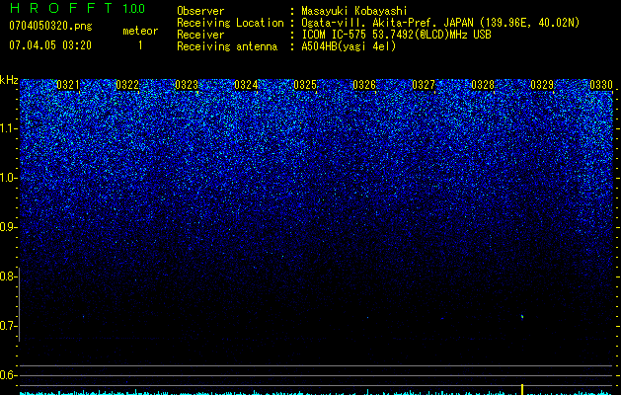Screen dimensions: 621x395
Task: Click the meteor label
Action: coord(140,31)
